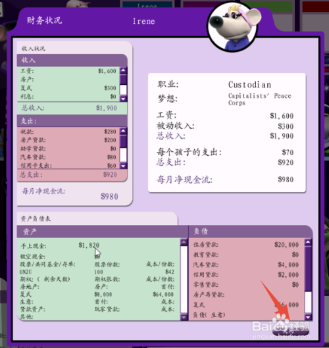Click the 工资 $1,600 income row
329x348 pixels.
pos(68,71)
